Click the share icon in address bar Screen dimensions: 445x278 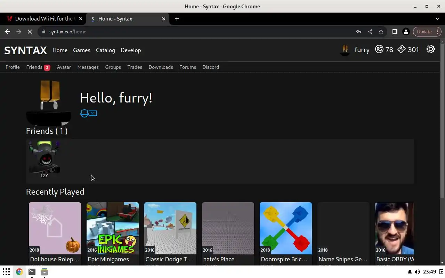pos(370,32)
